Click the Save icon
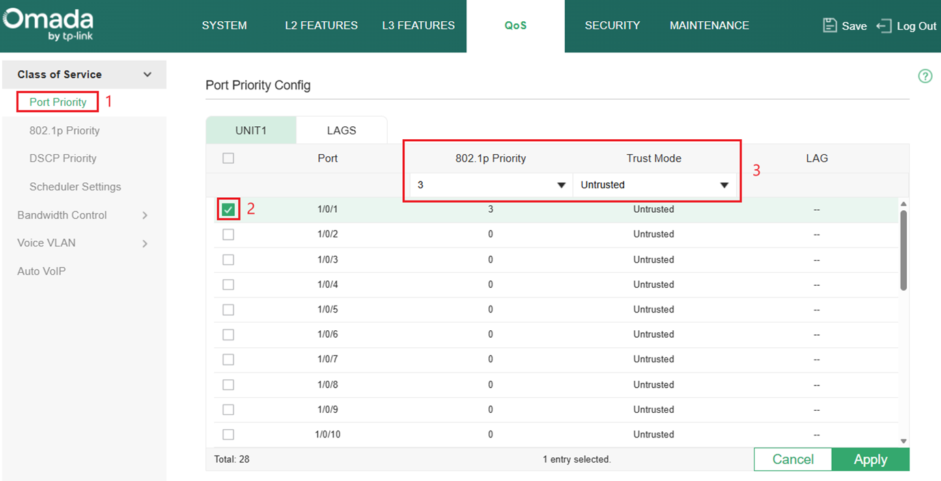The height and width of the screenshot is (481, 941). coord(830,25)
